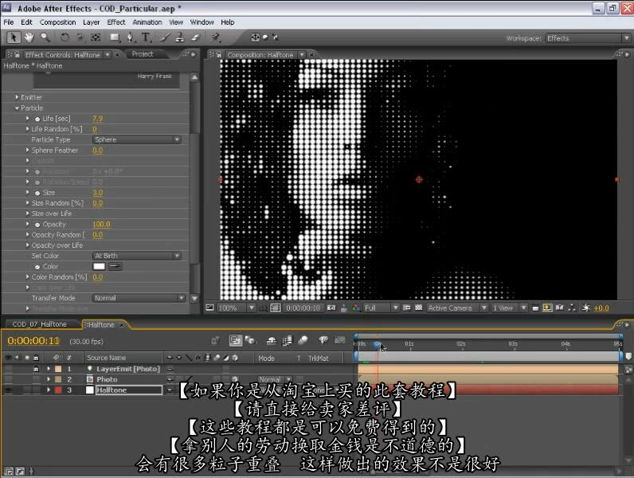Toggle region of interest button
This screenshot has width=634, height=478.
407,308
